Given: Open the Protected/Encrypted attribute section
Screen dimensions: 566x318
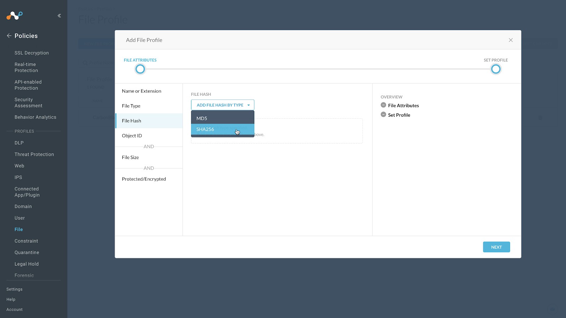Looking at the screenshot, I should pyautogui.click(x=144, y=179).
